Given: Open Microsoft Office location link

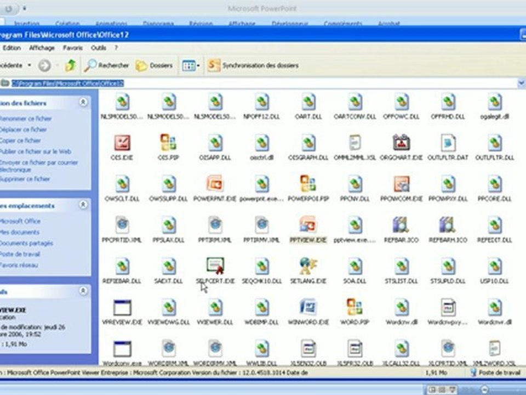Looking at the screenshot, I should (20, 221).
